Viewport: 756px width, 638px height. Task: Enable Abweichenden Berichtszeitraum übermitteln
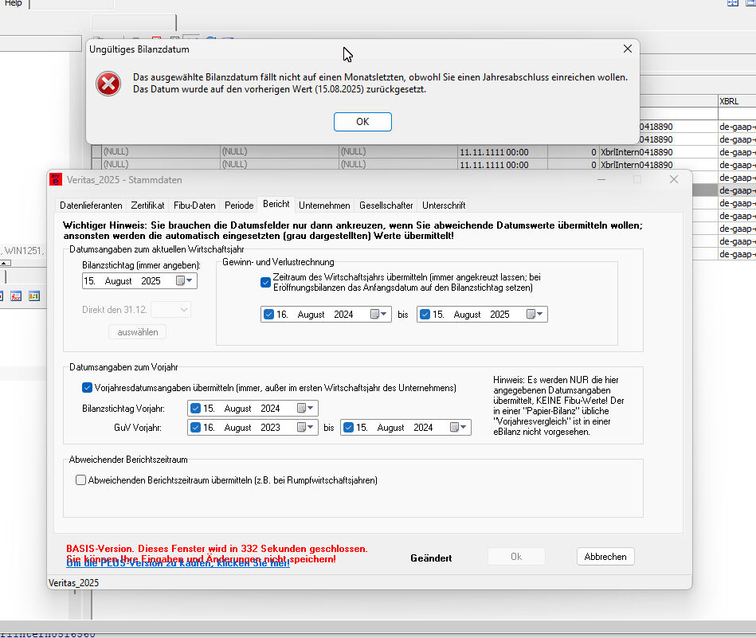(x=81, y=480)
